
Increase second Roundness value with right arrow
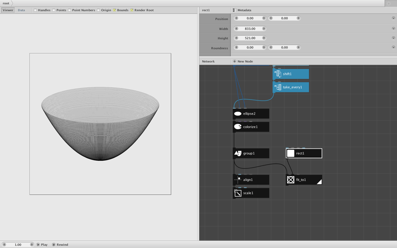tap(298, 47)
